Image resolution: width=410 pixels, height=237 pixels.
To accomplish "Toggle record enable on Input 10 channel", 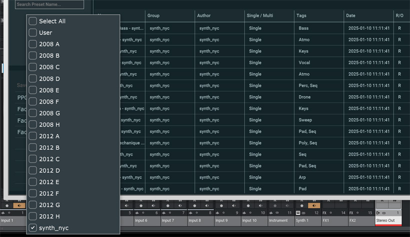I will 248,206.
